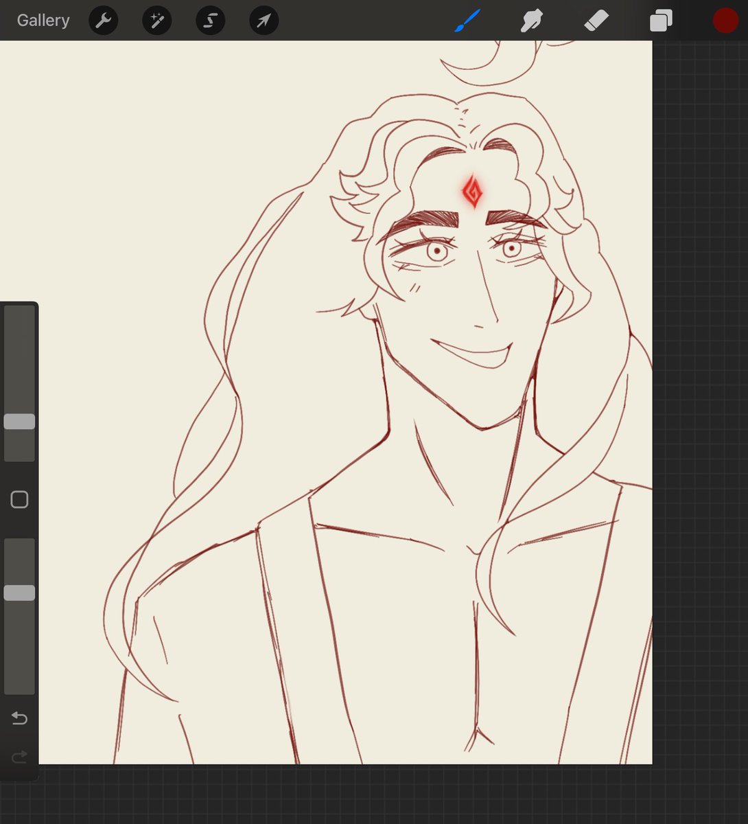
Task: Activate the Transform arrow tool
Action: pos(264,21)
